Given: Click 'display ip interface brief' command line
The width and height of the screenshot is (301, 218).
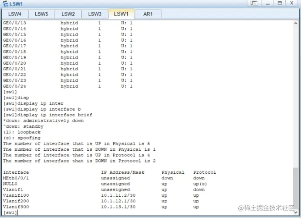Looking at the screenshot, I should (x=47, y=115).
